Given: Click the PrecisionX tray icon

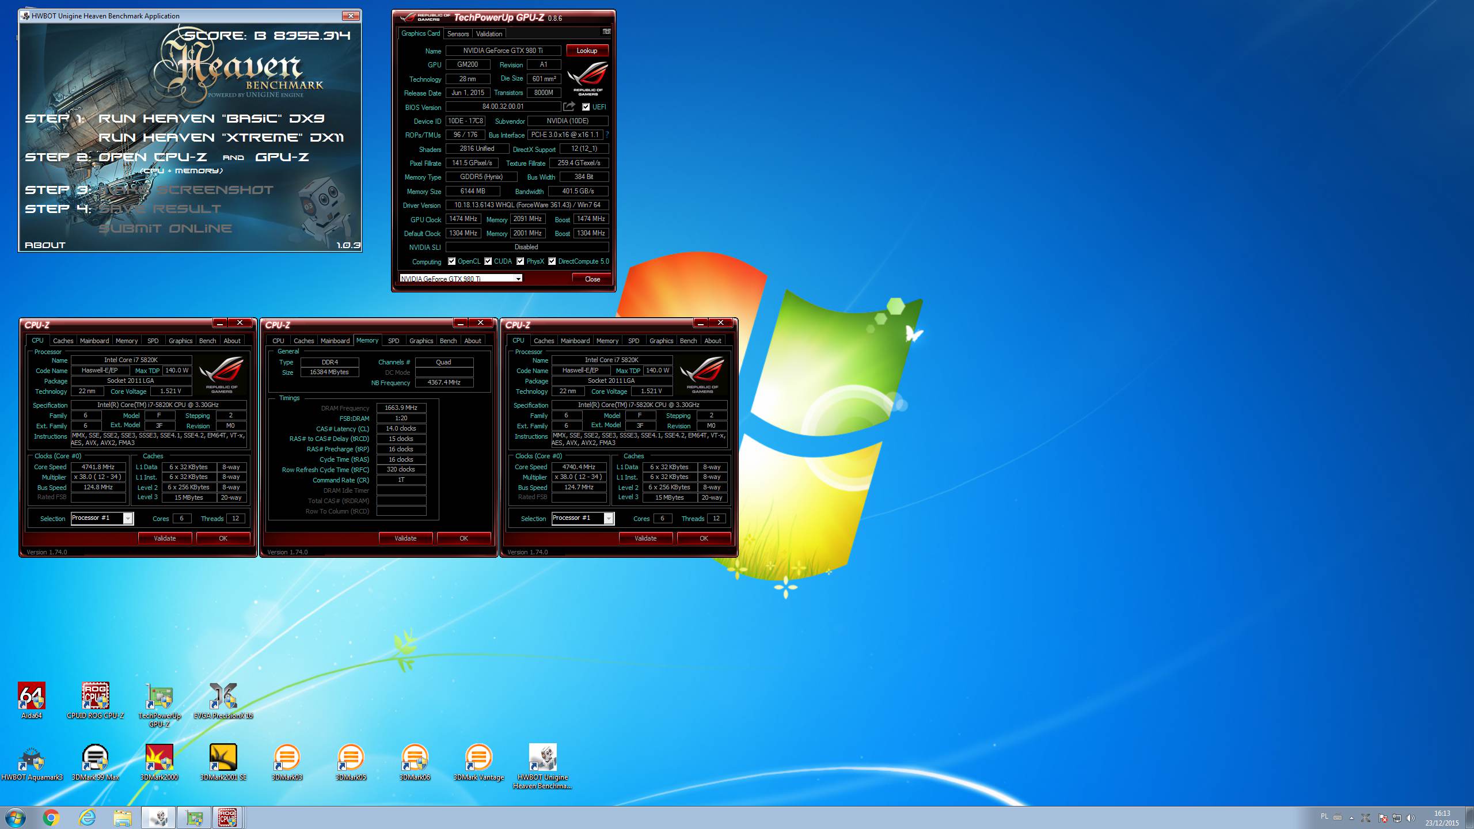Looking at the screenshot, I should (1366, 818).
